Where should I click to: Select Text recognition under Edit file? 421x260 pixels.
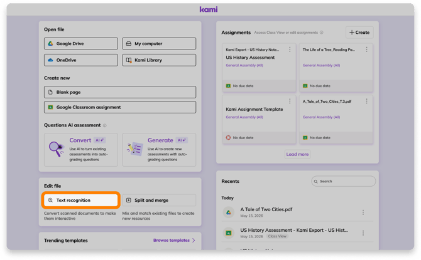tap(81, 200)
